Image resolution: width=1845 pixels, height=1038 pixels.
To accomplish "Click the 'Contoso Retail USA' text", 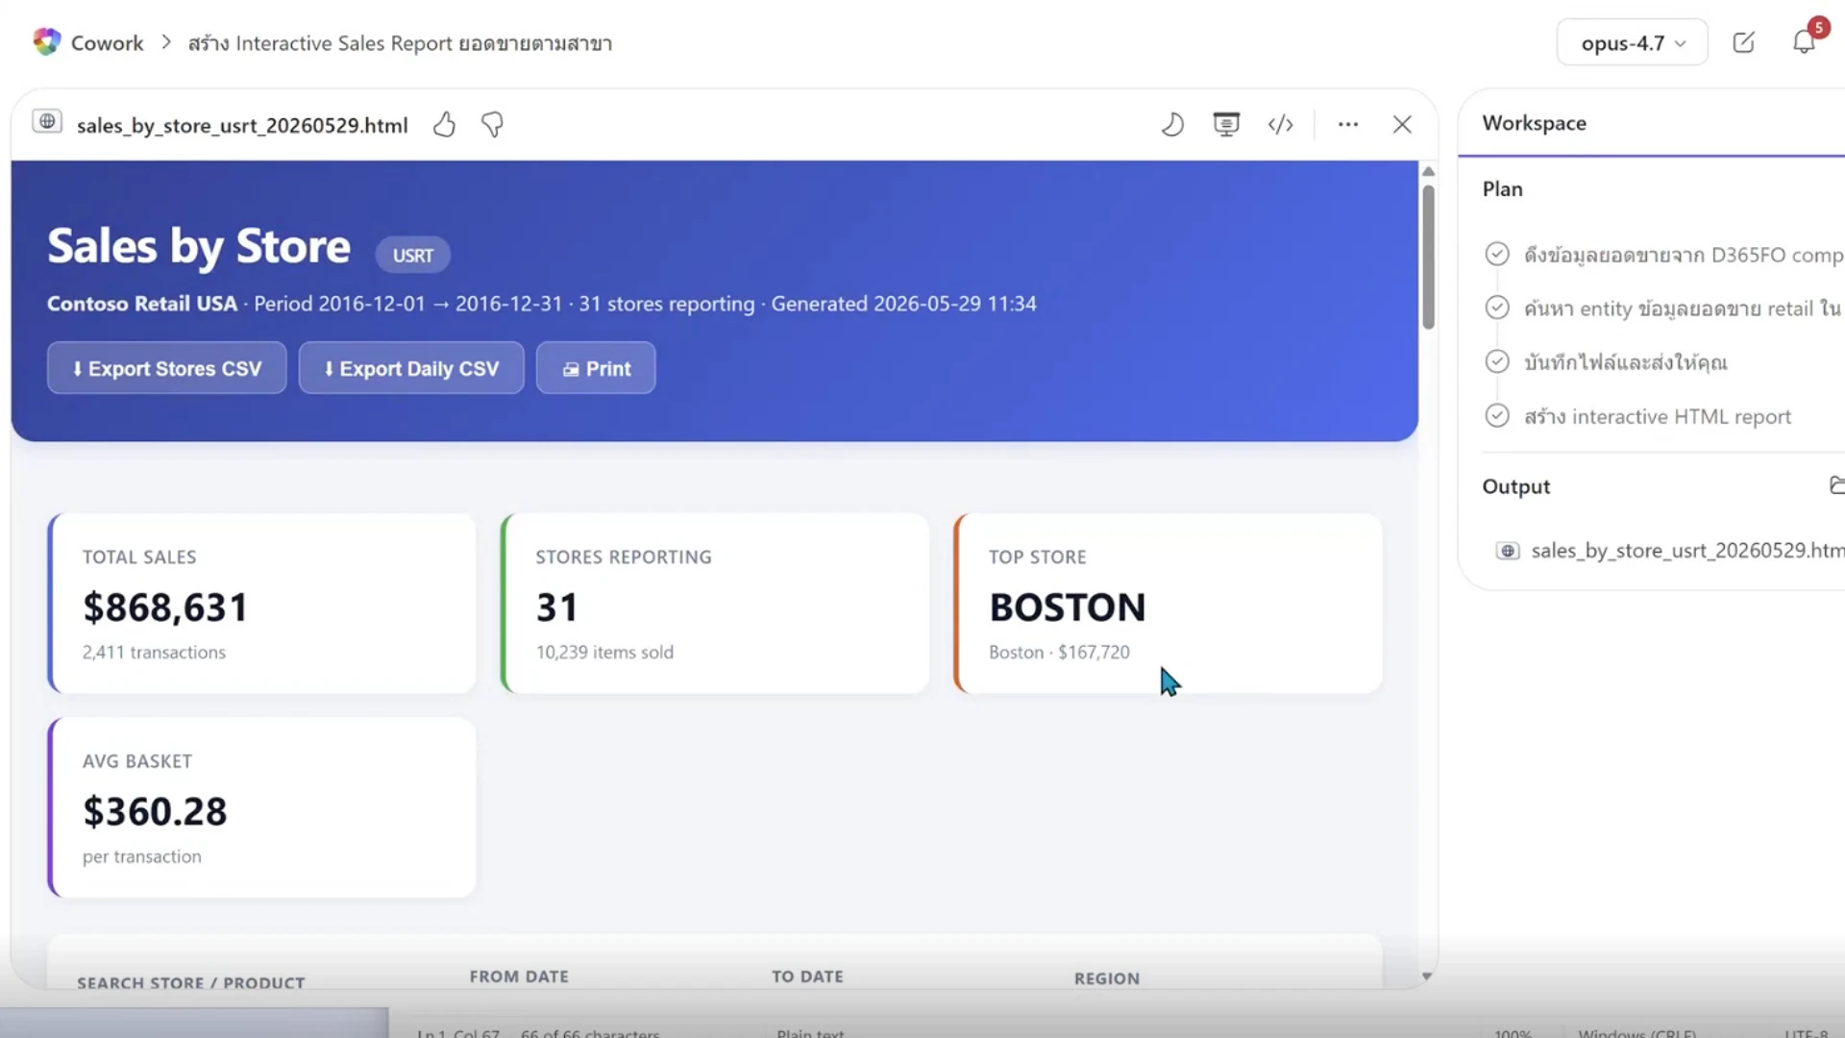I will (142, 304).
